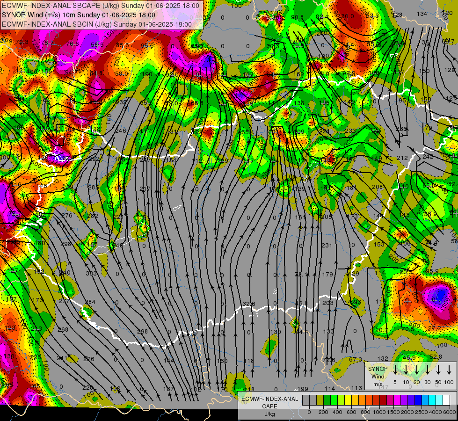
Task: Click the map value 95.5
Action: (x=147, y=45)
